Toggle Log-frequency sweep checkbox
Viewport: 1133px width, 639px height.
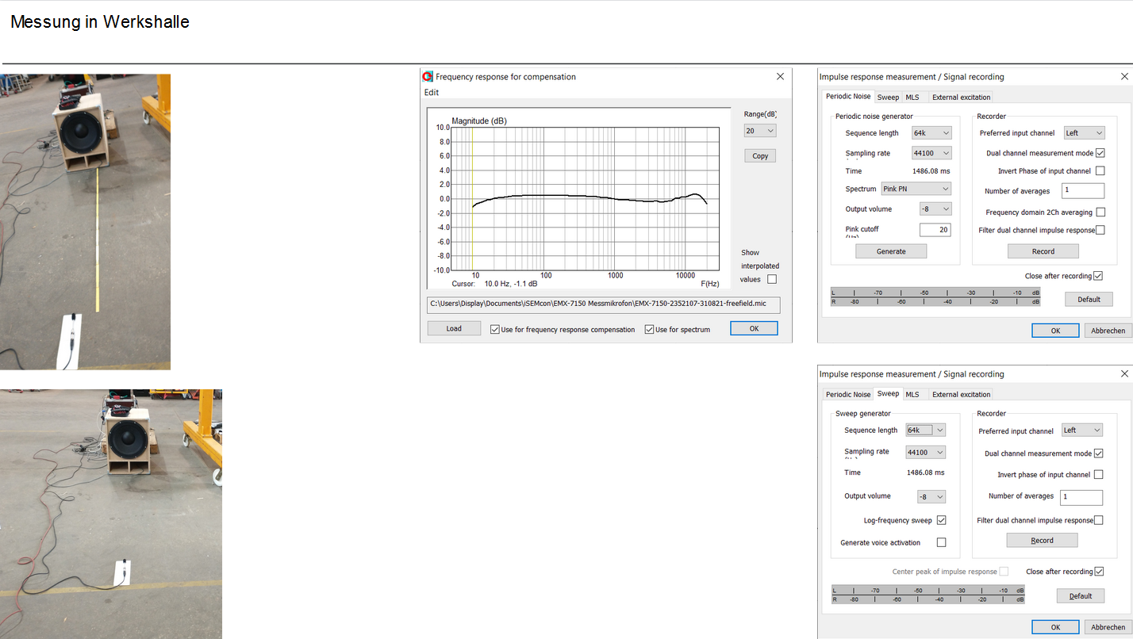pos(941,521)
